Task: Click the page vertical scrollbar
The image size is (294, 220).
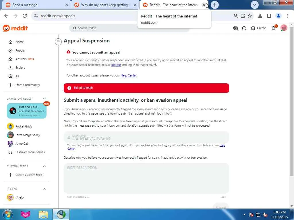Action: [291, 101]
